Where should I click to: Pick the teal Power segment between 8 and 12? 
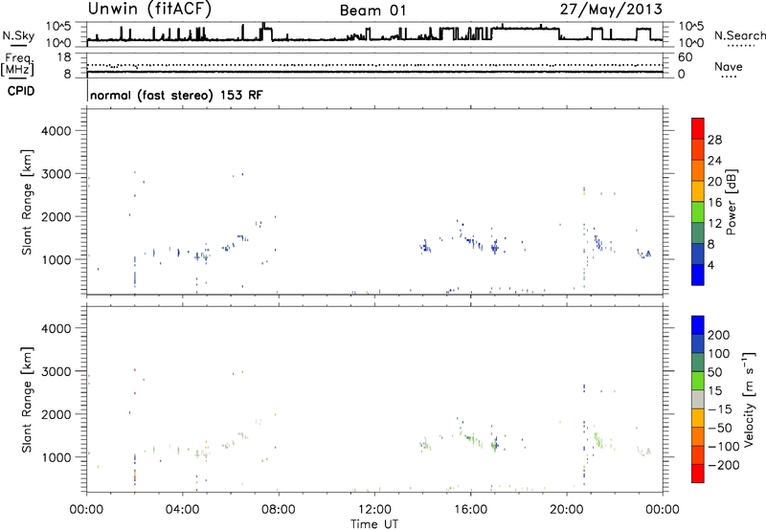(698, 232)
